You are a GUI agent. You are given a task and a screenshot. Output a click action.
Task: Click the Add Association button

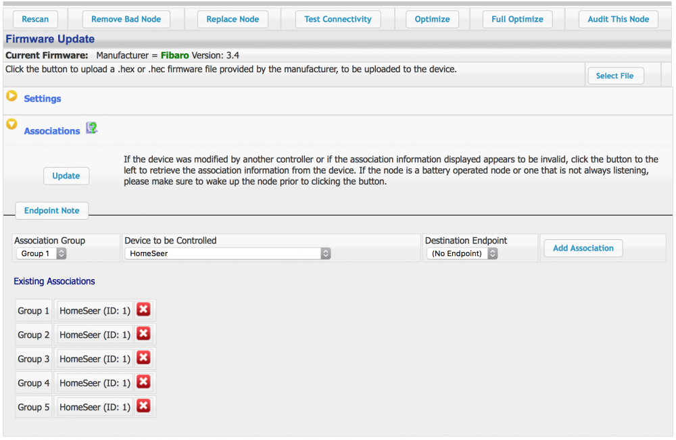coord(583,248)
